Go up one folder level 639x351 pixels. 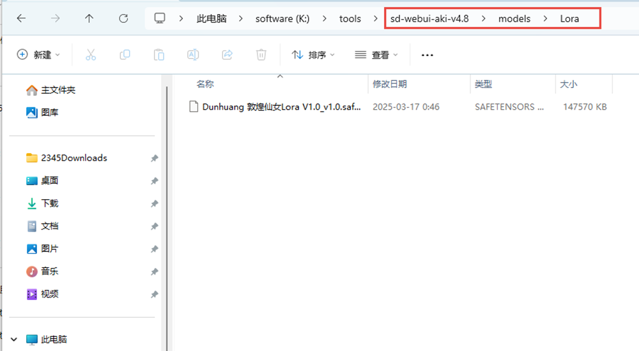coord(89,19)
